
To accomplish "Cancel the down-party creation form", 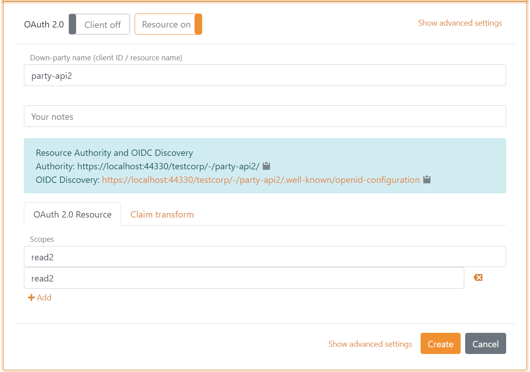I will (485, 344).
